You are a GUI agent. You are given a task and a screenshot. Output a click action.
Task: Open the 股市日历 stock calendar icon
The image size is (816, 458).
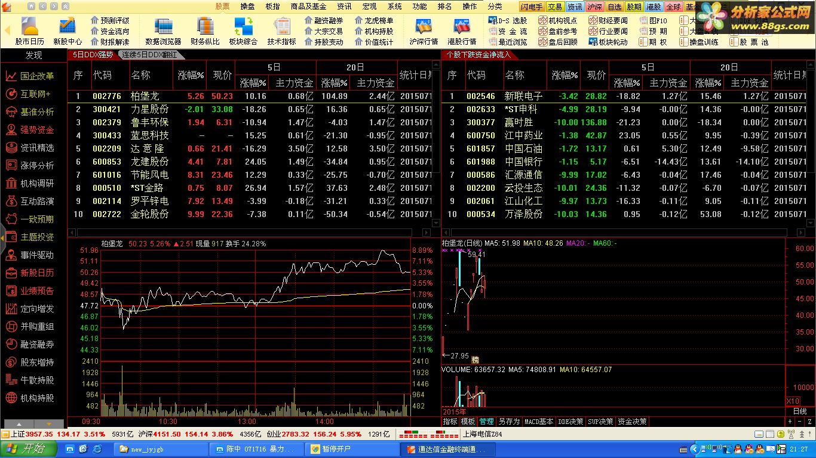click(29, 31)
